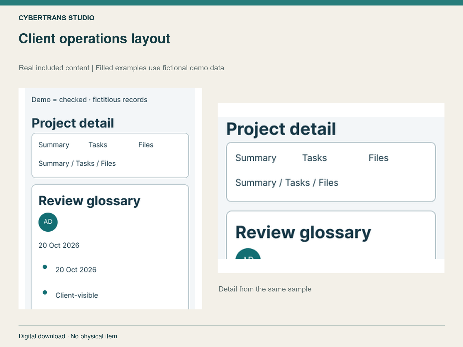Click 'Demo = checked · fictitious records' note
The height and width of the screenshot is (347, 463).
(89, 100)
